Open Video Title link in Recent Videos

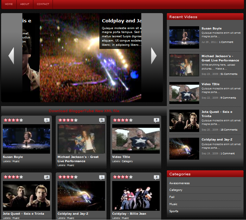coord(211,84)
